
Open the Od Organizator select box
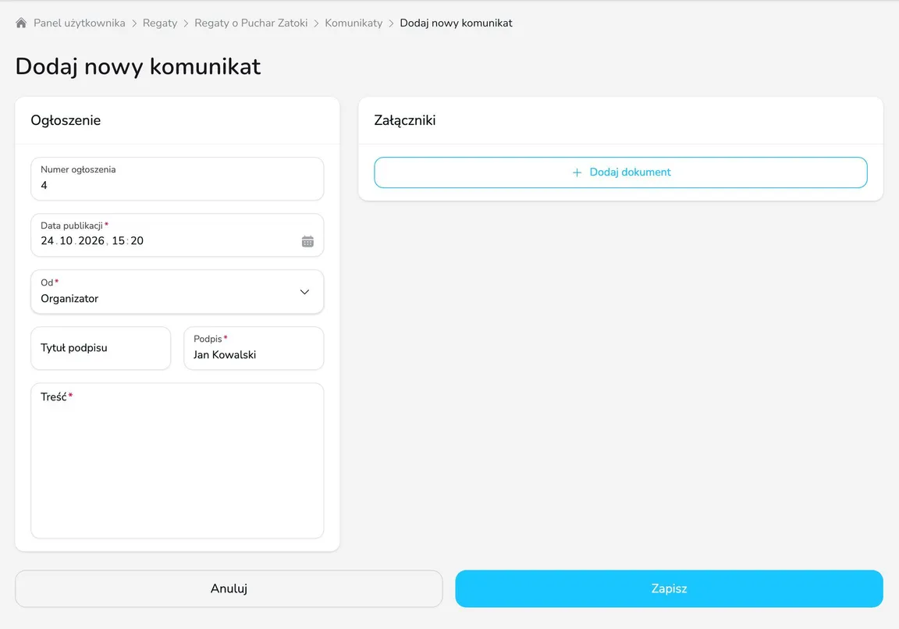(177, 292)
